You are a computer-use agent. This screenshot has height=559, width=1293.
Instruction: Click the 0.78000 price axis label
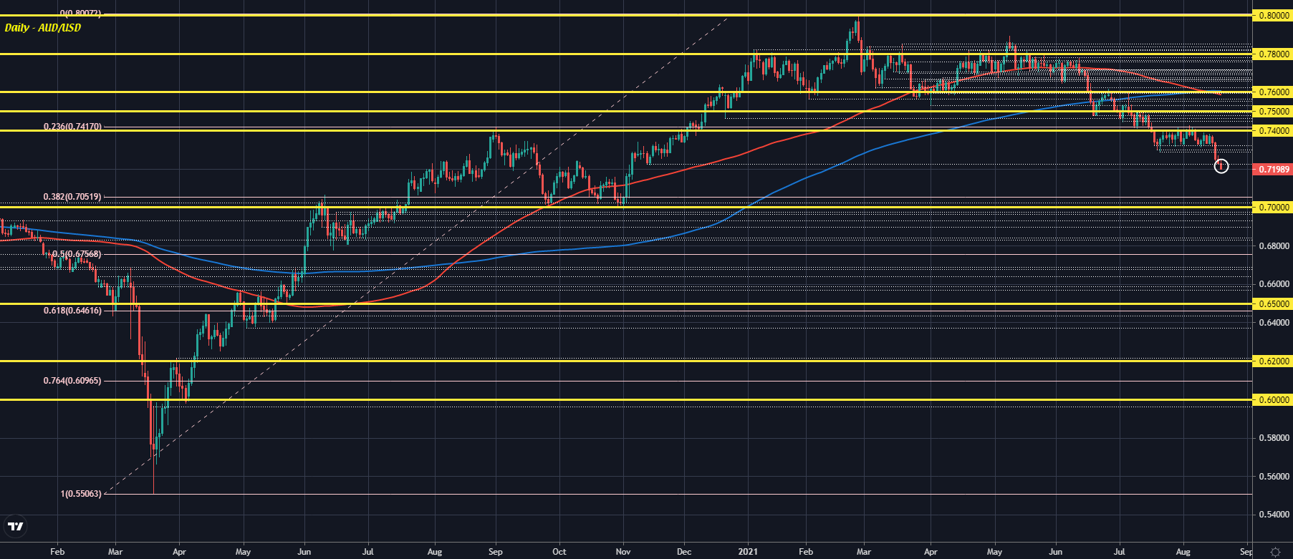[1273, 54]
